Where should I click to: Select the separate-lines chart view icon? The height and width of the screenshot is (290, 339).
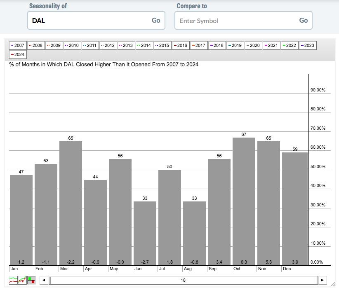coord(13,280)
